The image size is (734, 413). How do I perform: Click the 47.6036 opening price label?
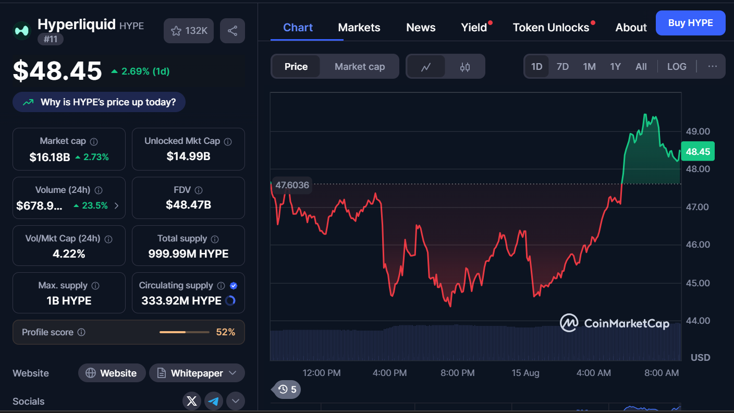(292, 185)
